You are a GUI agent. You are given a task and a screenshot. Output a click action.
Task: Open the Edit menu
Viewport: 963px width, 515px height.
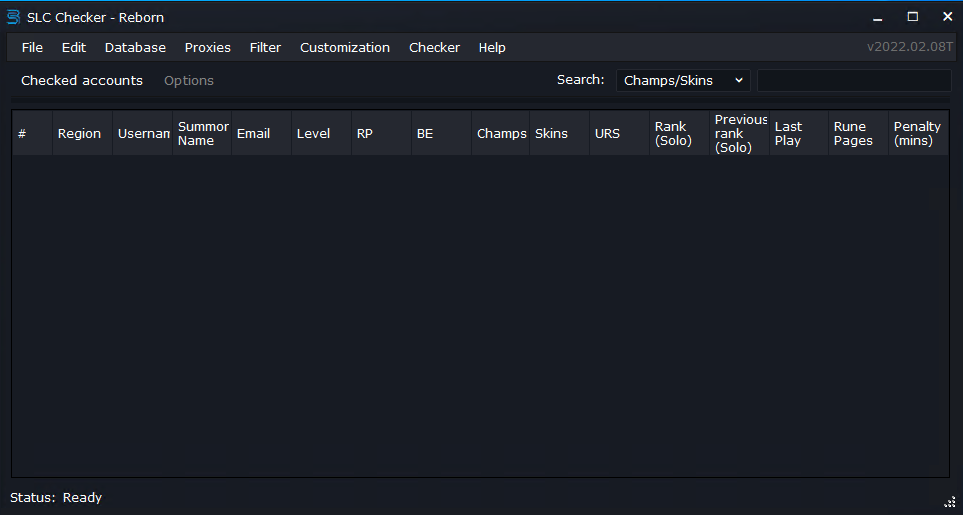coord(74,47)
